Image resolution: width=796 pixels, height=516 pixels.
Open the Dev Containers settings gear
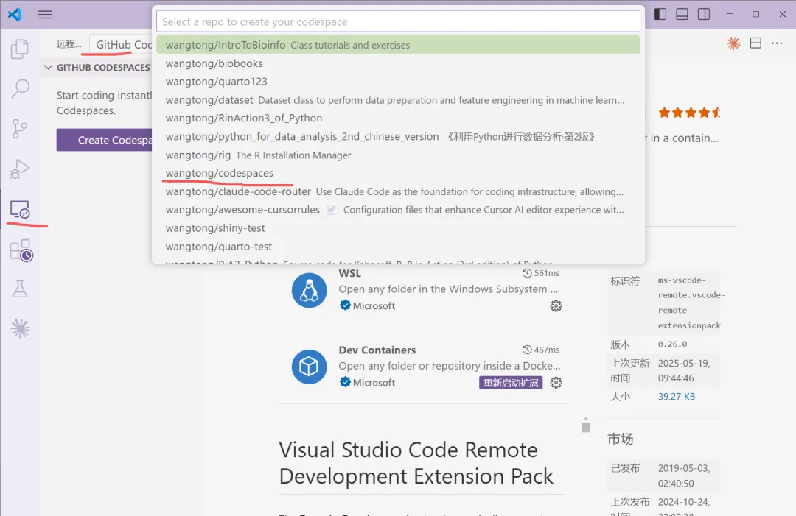[x=556, y=383]
